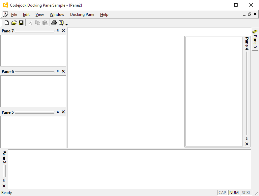Click inside Pane 7 content area
259x196 pixels.
[33, 51]
